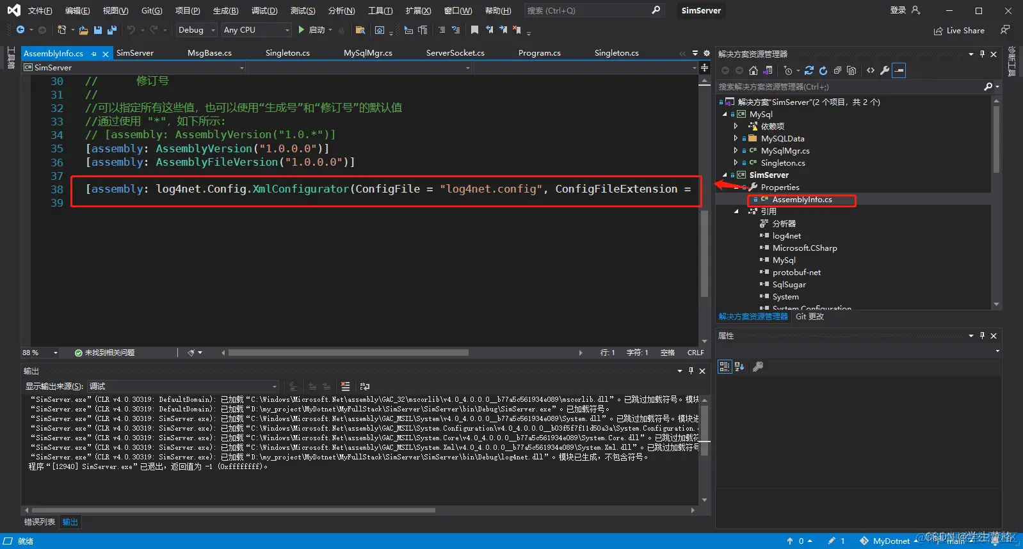This screenshot has height=549, width=1023.
Task: Toggle word wrap in the Output panel
Action: coord(365,386)
